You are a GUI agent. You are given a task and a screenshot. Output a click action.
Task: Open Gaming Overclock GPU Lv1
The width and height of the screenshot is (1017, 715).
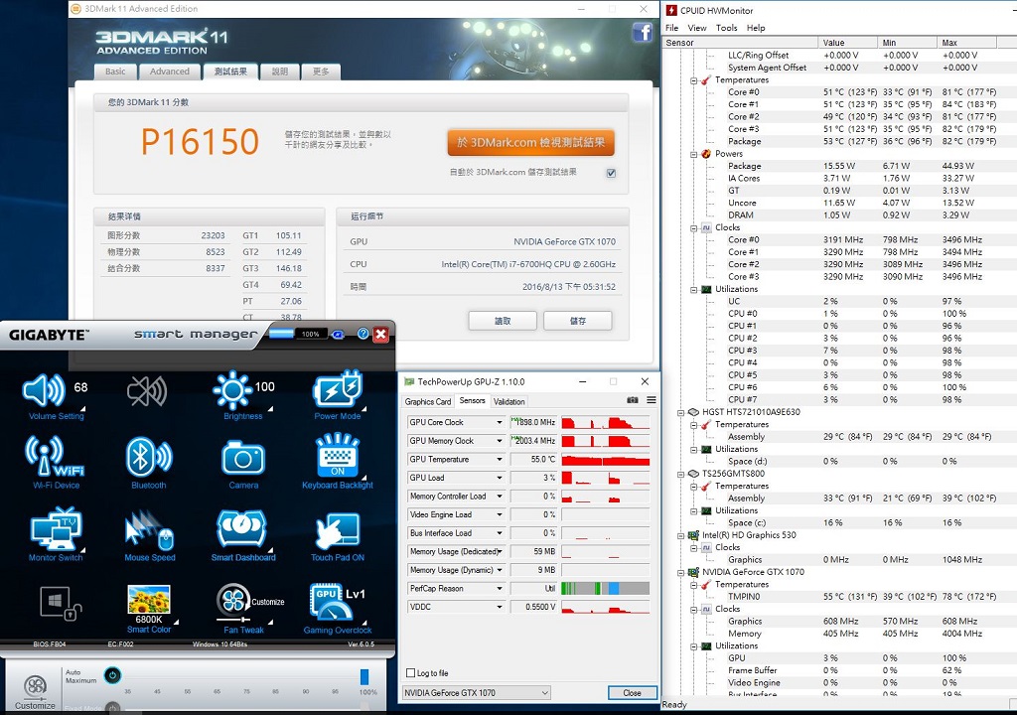[x=338, y=604]
